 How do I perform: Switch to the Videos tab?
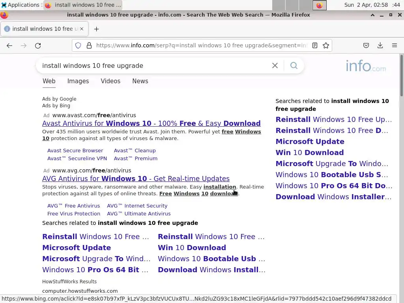[x=110, y=81]
